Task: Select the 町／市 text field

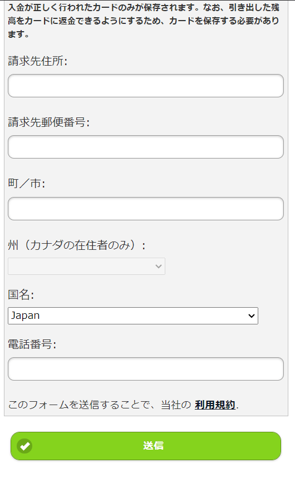Action: click(x=146, y=209)
